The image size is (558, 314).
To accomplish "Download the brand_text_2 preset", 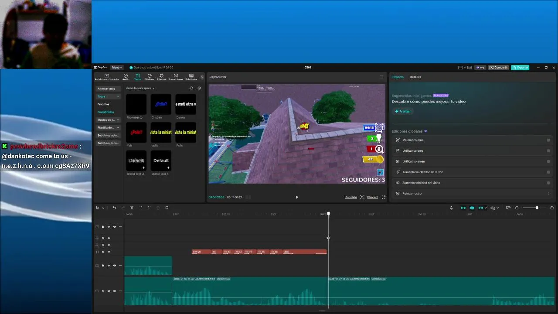I will (x=143, y=168).
